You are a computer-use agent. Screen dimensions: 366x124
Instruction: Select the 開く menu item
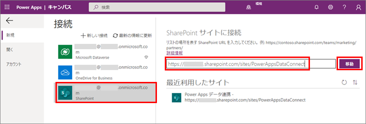22,50
